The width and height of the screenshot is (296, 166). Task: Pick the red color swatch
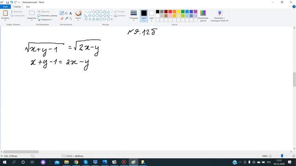(x=170, y=12)
